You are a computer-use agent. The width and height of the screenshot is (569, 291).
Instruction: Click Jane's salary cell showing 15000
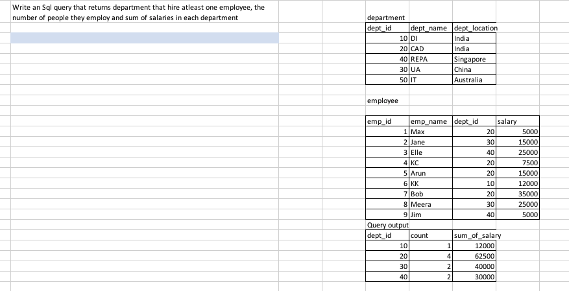click(x=518, y=142)
